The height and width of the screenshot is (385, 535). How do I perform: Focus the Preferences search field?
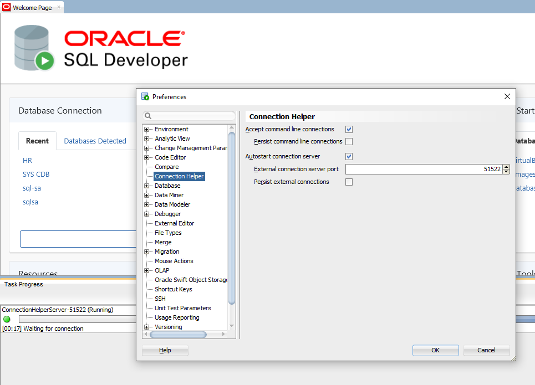tap(189, 116)
